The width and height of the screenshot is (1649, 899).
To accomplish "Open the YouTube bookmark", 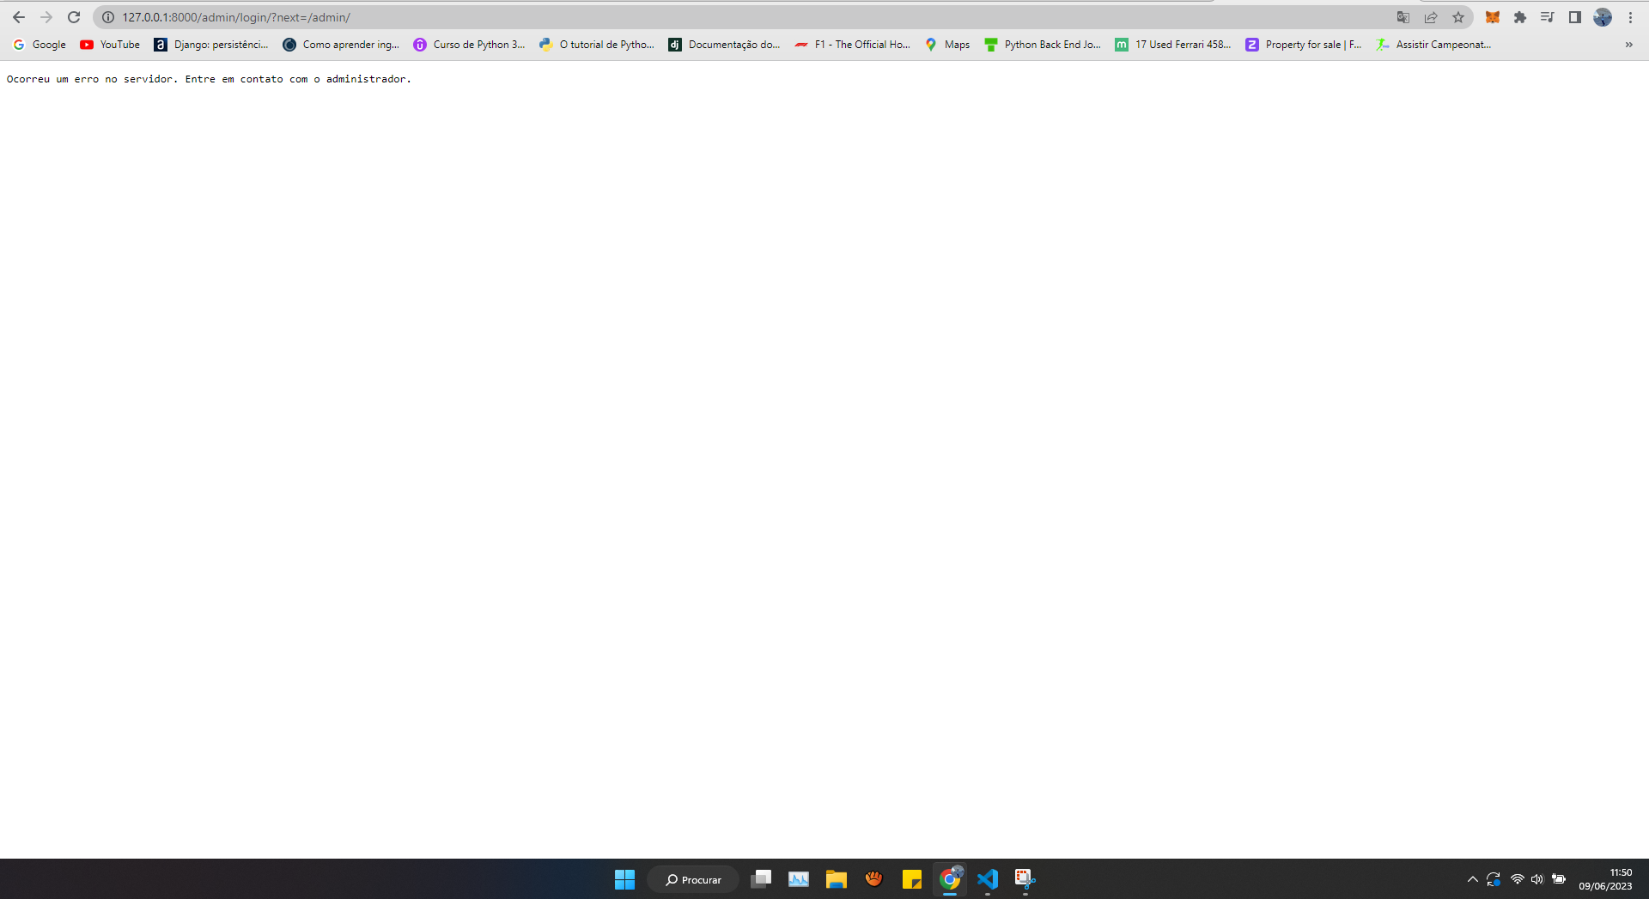I will click(x=110, y=45).
